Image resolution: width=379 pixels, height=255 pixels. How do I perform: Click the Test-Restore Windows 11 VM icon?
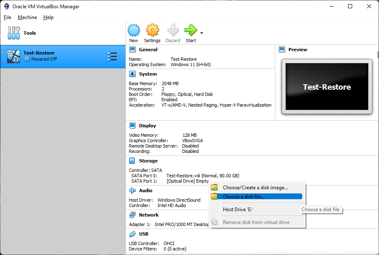pyautogui.click(x=14, y=56)
